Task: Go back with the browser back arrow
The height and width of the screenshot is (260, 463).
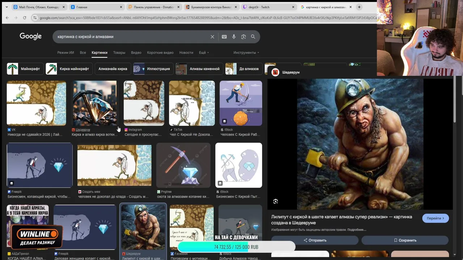Action: coord(7,18)
